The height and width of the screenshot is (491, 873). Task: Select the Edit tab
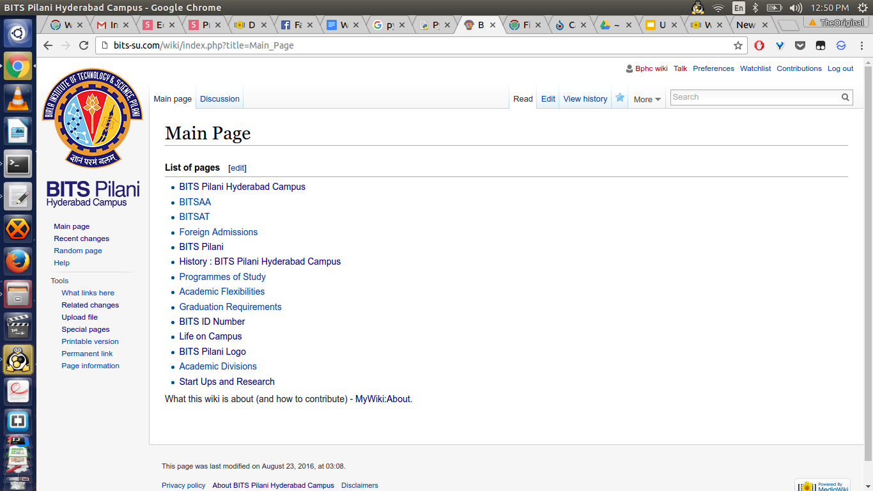pyautogui.click(x=548, y=98)
